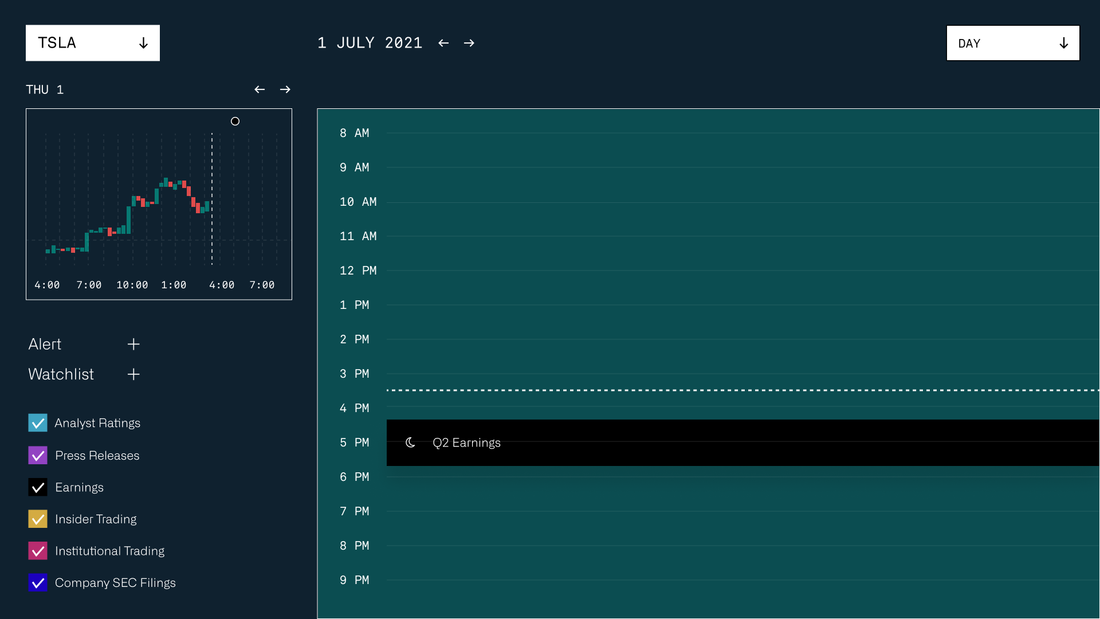Click the 1:00 chart axis label
The height and width of the screenshot is (619, 1100).
point(174,285)
